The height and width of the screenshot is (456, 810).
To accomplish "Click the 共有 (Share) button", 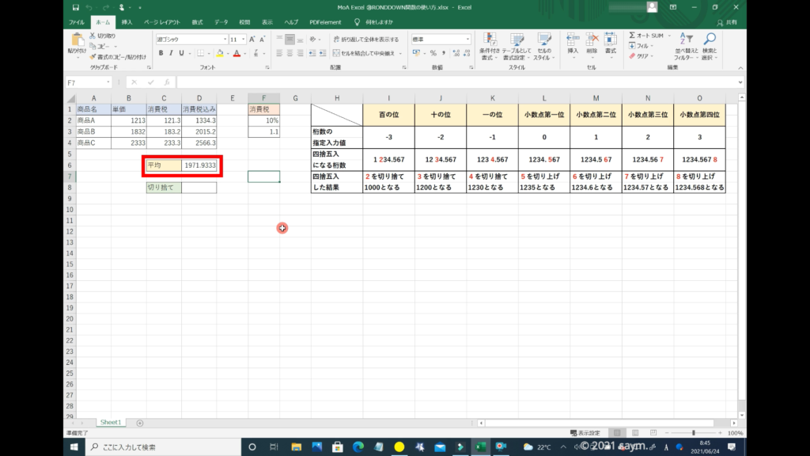I will (x=729, y=22).
